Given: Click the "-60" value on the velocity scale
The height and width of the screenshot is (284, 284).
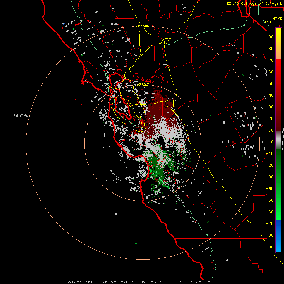Looking at the screenshot, I should point(270,212).
